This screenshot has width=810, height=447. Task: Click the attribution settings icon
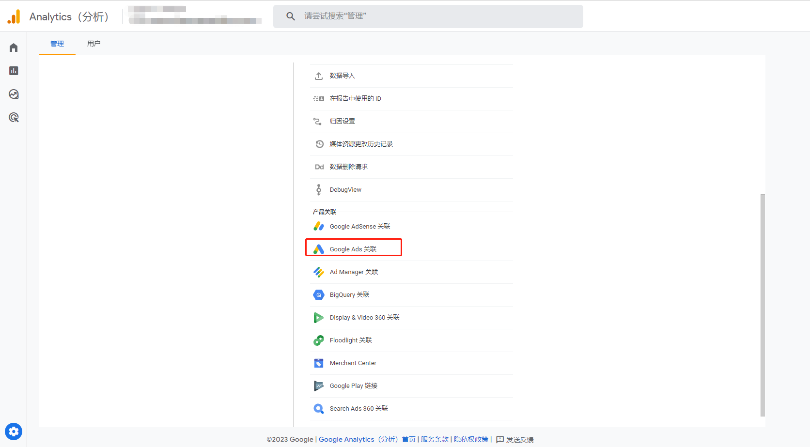click(x=318, y=122)
